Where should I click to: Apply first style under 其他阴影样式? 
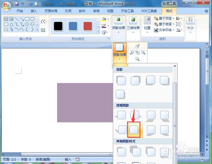121,152
